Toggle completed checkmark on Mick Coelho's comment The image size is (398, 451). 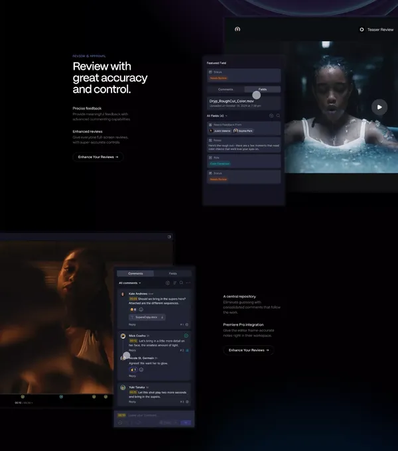coord(186,336)
